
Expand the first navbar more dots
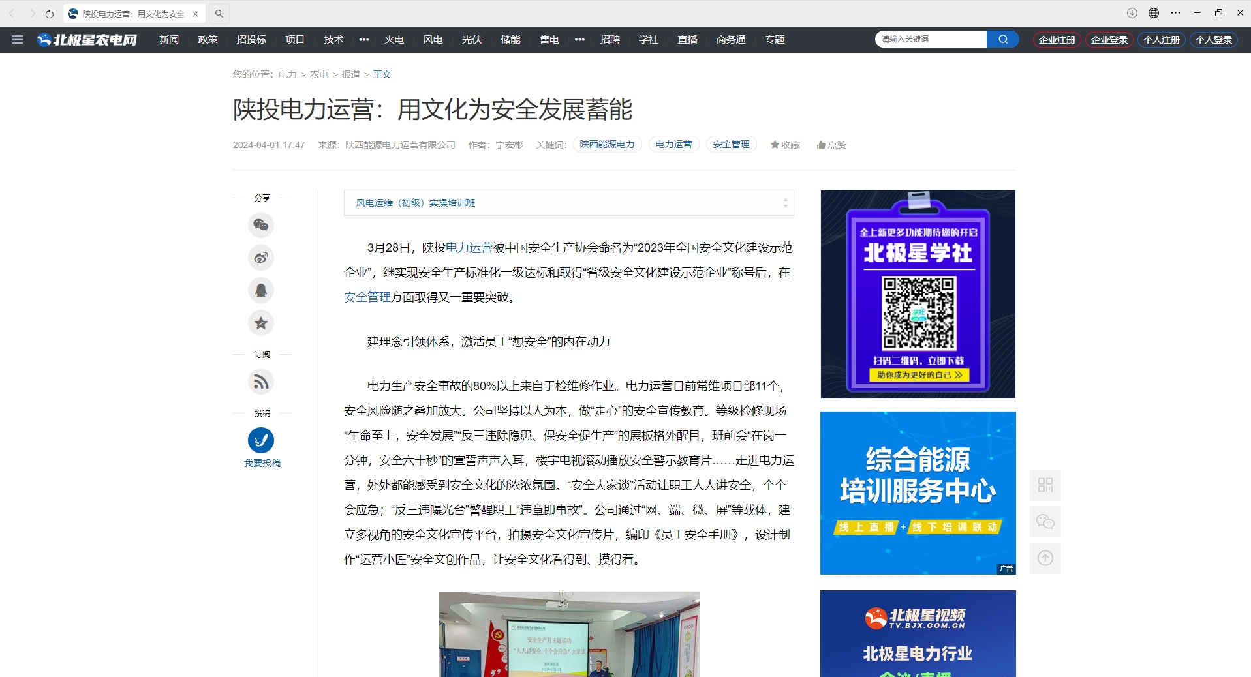pos(364,40)
